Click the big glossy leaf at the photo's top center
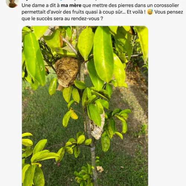Viewport: 186px width, 186px height. 103,55
